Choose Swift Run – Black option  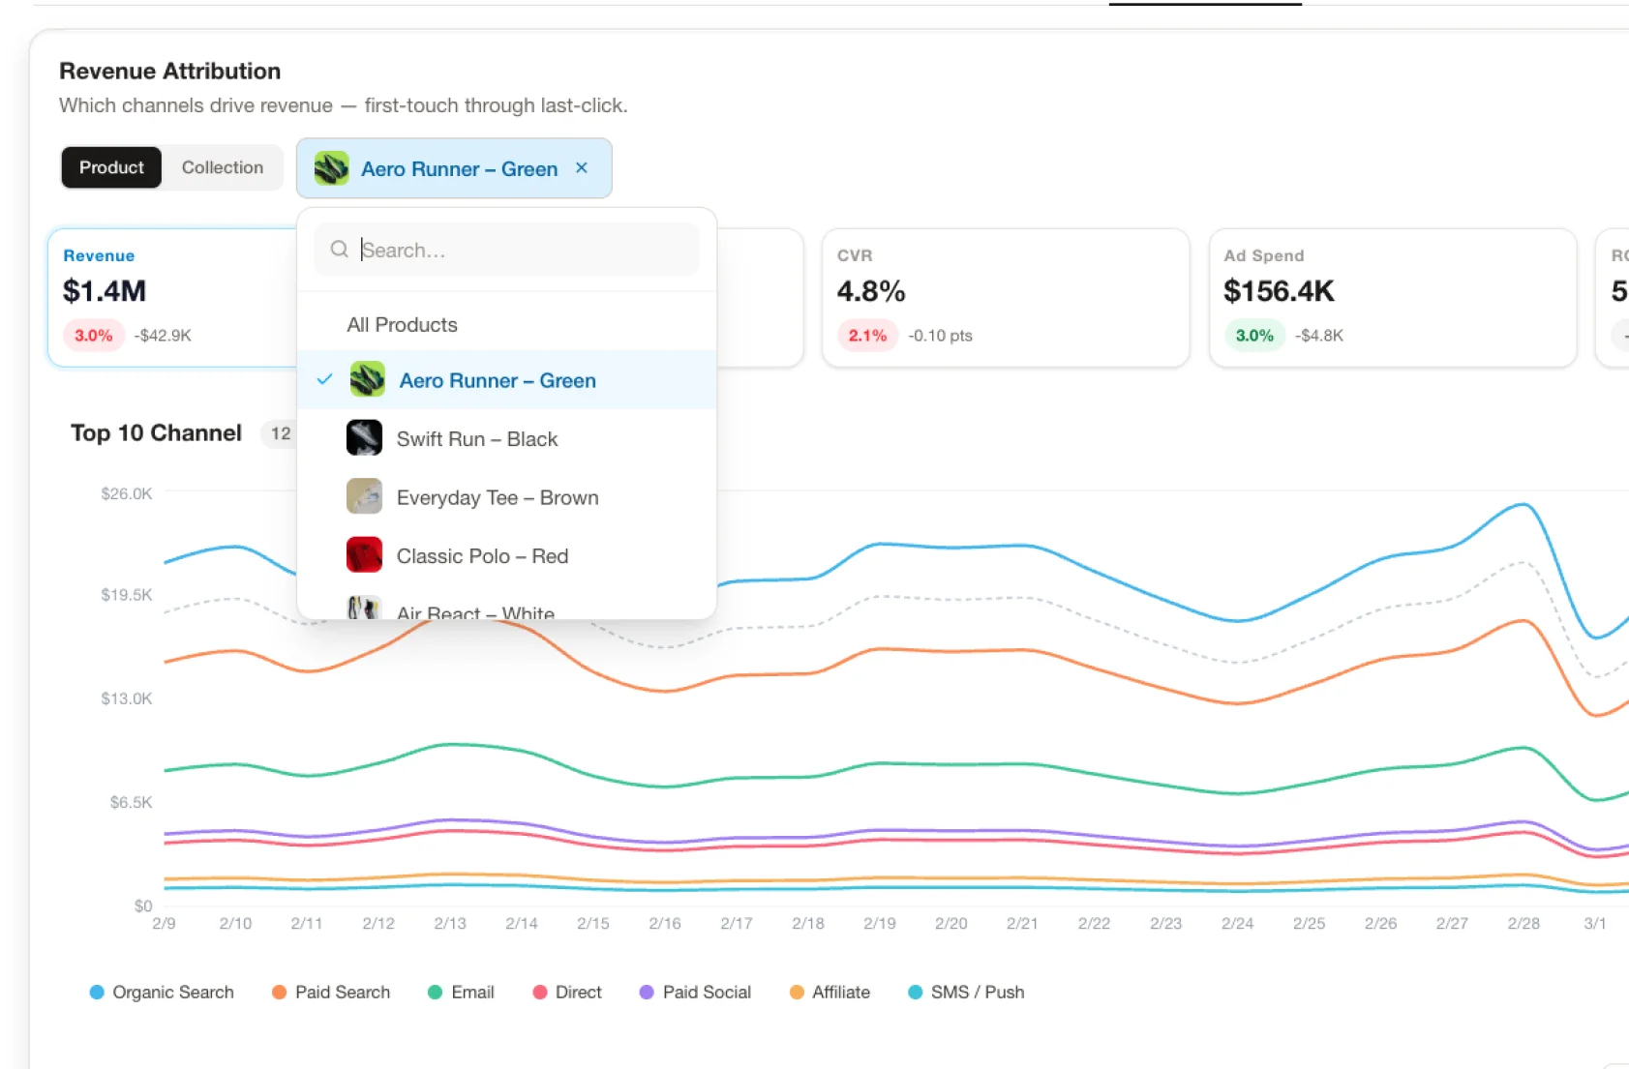pos(506,438)
